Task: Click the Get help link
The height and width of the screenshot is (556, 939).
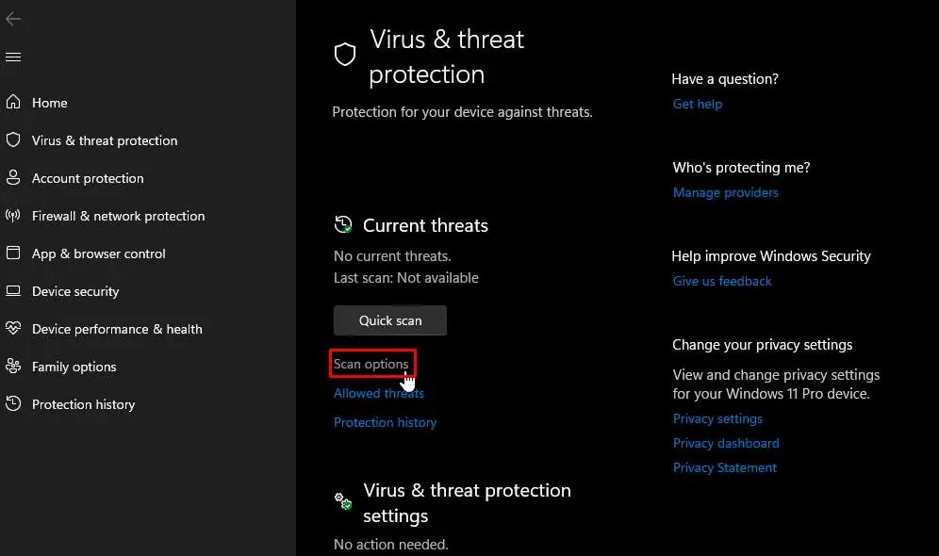Action: pos(698,104)
